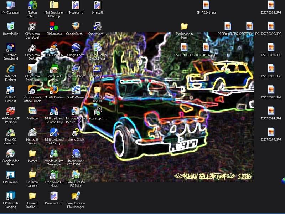Select BT Broadband Desktop Help icon

(x=54, y=111)
